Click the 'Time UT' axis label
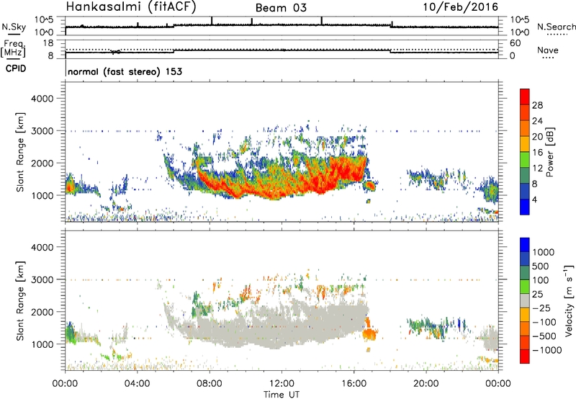 (282, 395)
